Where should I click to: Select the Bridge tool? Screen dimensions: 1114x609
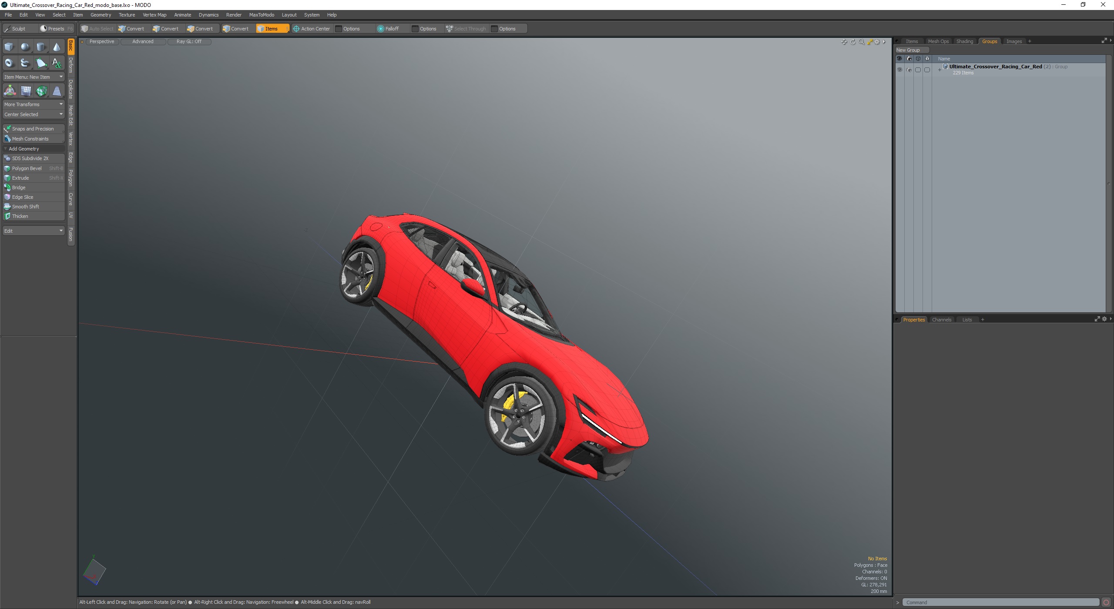[34, 187]
